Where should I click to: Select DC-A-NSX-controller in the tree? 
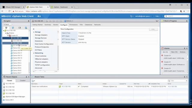pyautogui.click(x=20, y=46)
